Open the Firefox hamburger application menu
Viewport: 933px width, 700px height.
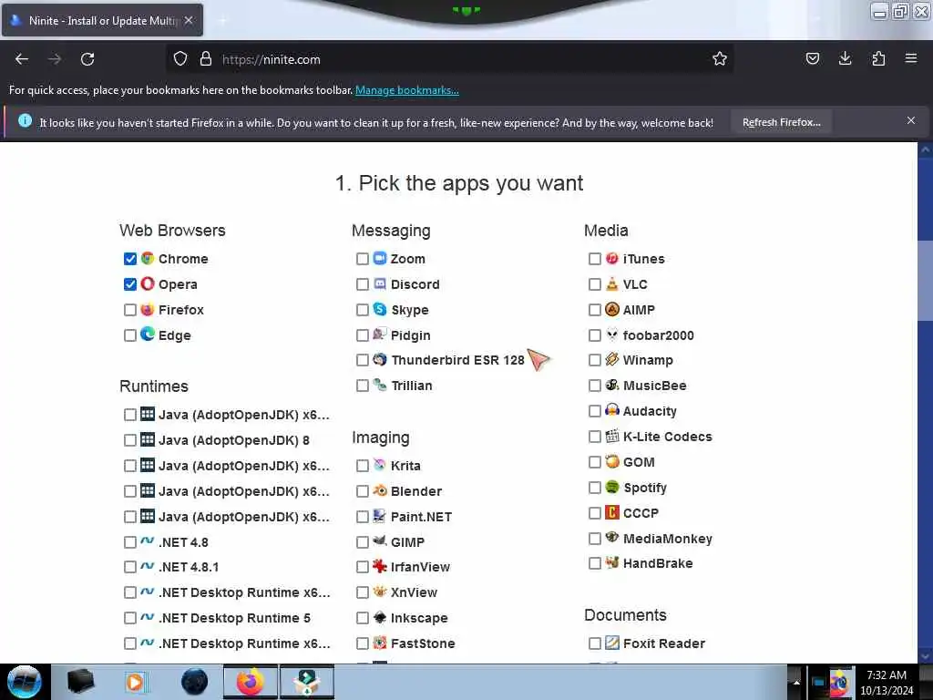(x=911, y=58)
